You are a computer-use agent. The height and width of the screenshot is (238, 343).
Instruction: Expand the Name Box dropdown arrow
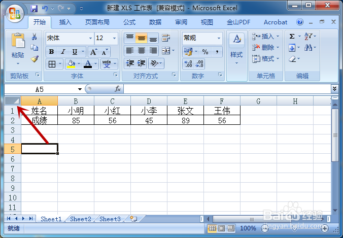coord(80,89)
